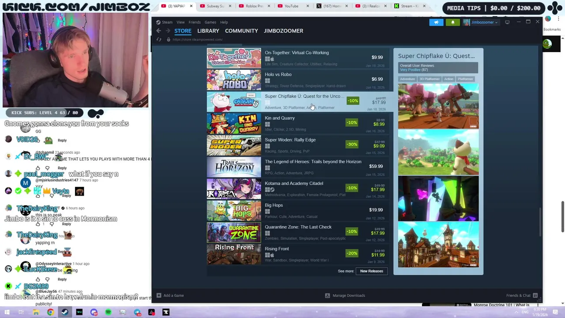This screenshot has width=565, height=318.
Task: Click Reply under the chanmil chat comment
Action: [x=62, y=168]
